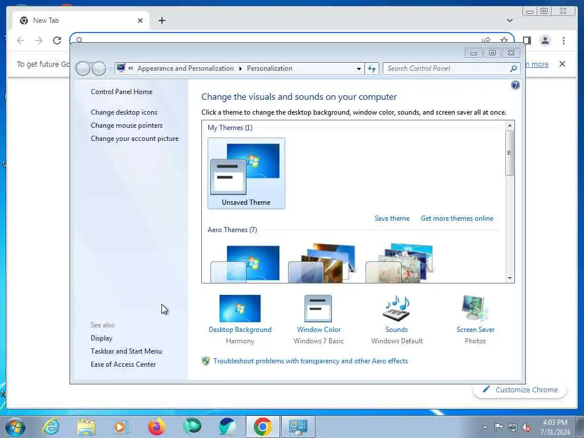Open Chrome's three-dot menu

(563, 40)
